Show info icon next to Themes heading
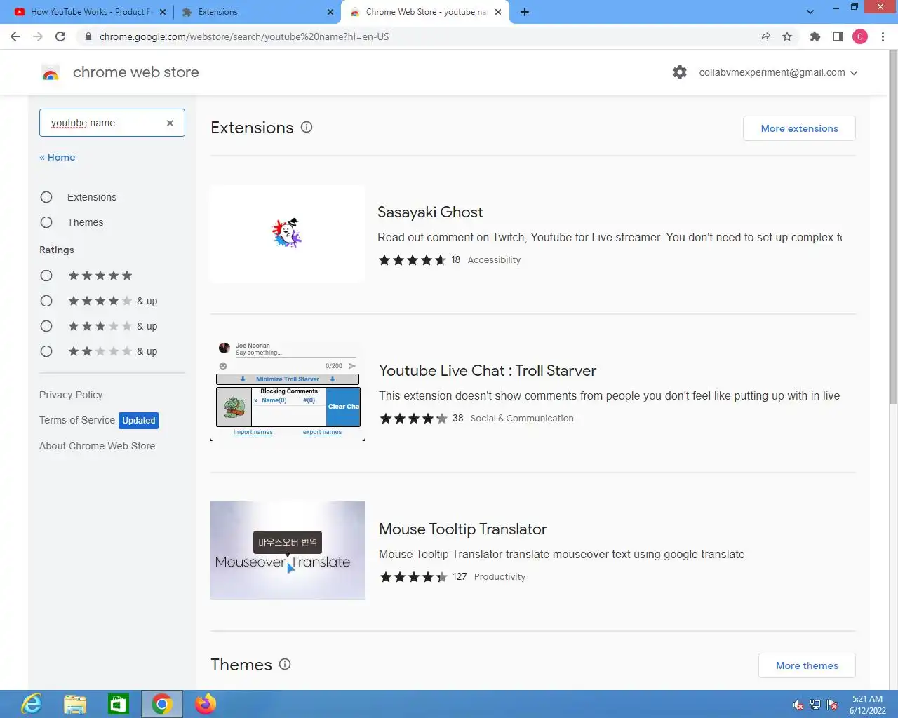Screen dimensions: 898x718 pyautogui.click(x=285, y=664)
